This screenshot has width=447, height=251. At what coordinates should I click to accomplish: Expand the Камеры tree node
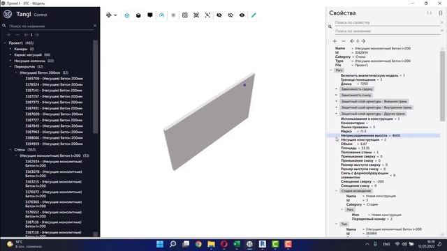[10, 49]
